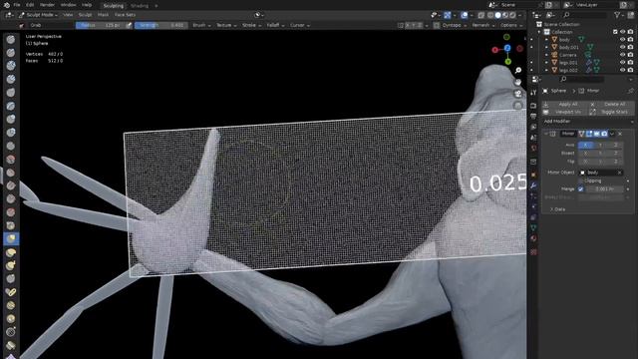
Task: Open the Brush settings dropdown
Action: (201, 25)
